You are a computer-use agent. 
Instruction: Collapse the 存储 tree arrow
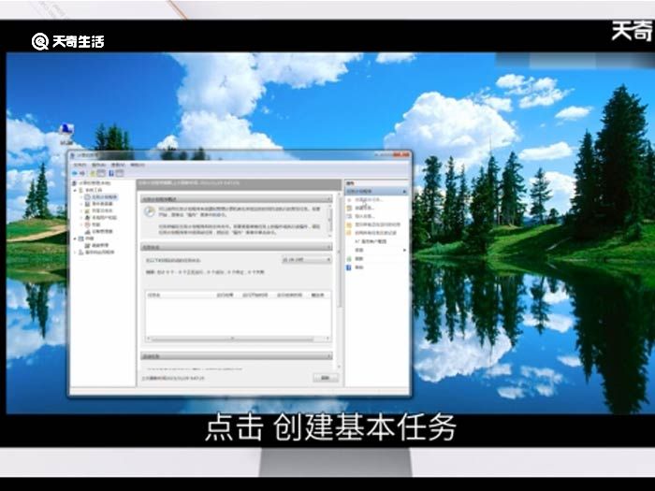pos(75,238)
